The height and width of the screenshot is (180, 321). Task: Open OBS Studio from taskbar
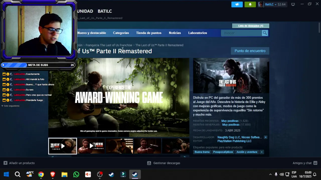pos(100,174)
